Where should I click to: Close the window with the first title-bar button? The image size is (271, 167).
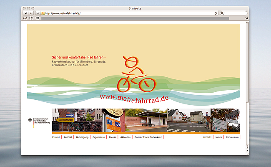pyautogui.click(x=24, y=8)
